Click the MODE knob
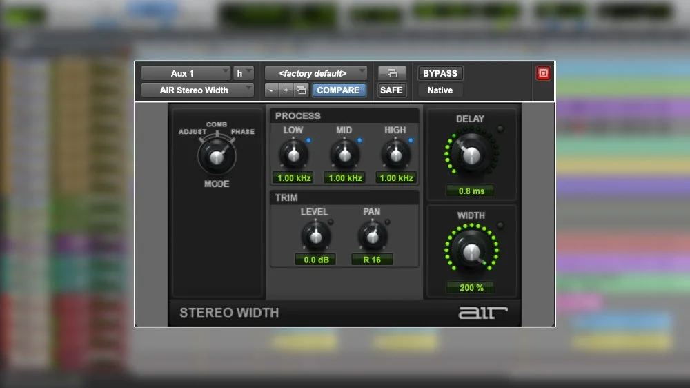 coord(217,156)
